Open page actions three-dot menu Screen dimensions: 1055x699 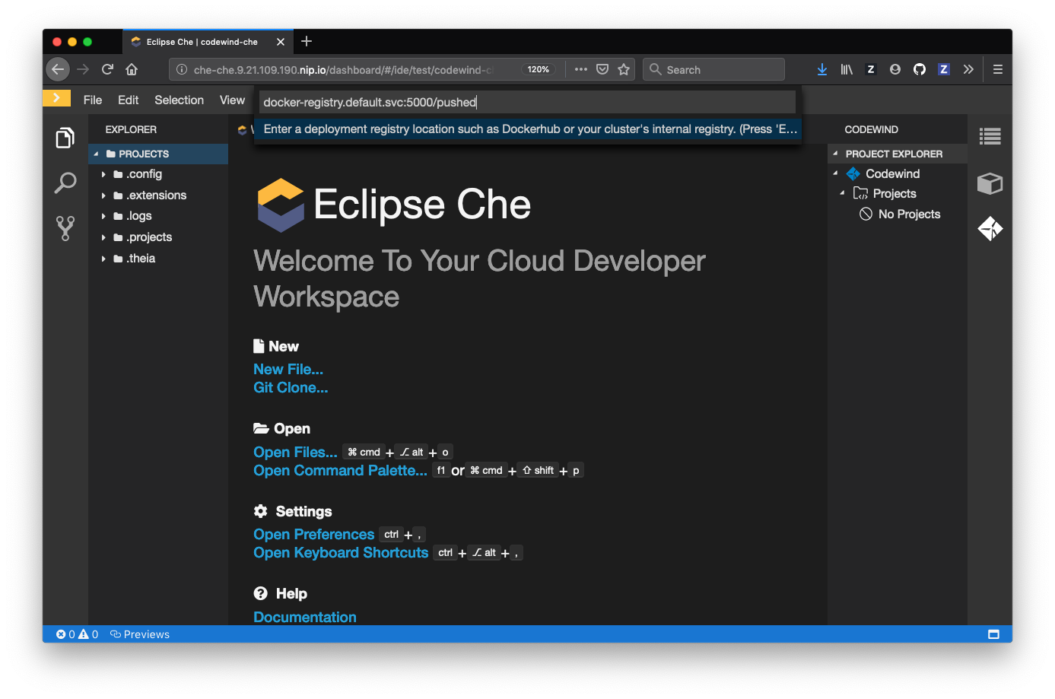point(581,69)
